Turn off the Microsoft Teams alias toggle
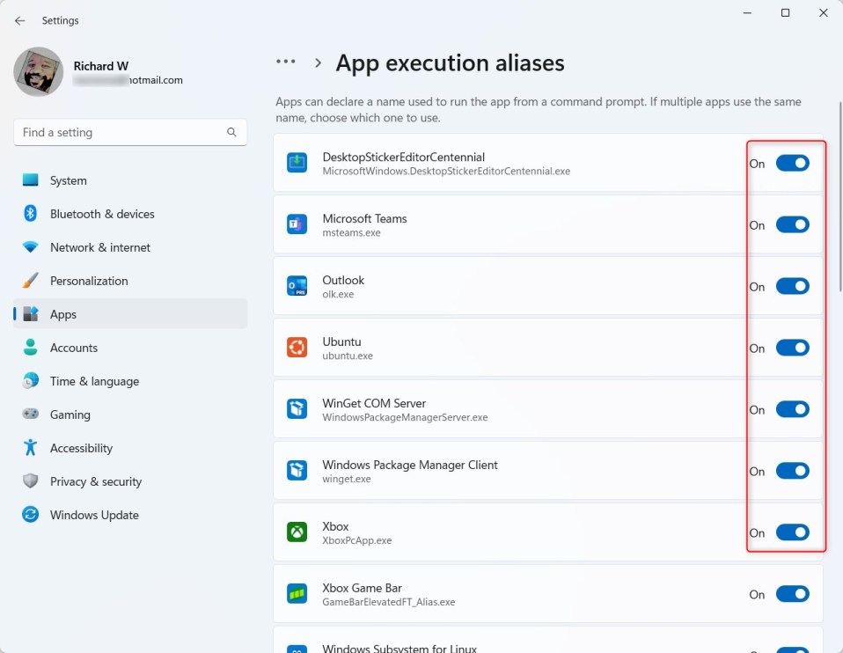843x653 pixels. point(792,224)
